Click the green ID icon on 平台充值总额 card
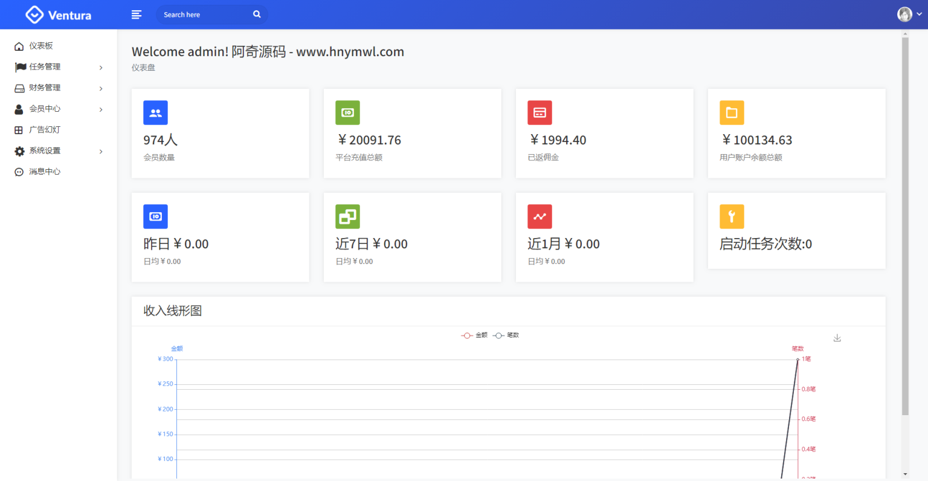 (347, 112)
